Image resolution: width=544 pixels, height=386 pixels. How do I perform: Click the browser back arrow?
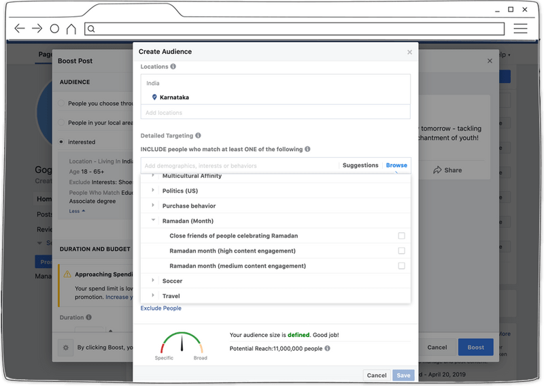[x=20, y=28]
